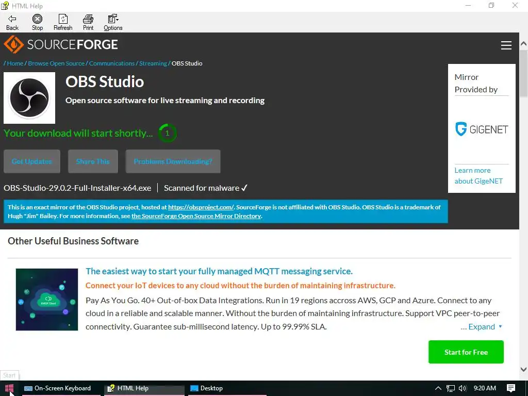Click the Mirror Provided by text
Image resolution: width=528 pixels, height=396 pixels.
476,83
